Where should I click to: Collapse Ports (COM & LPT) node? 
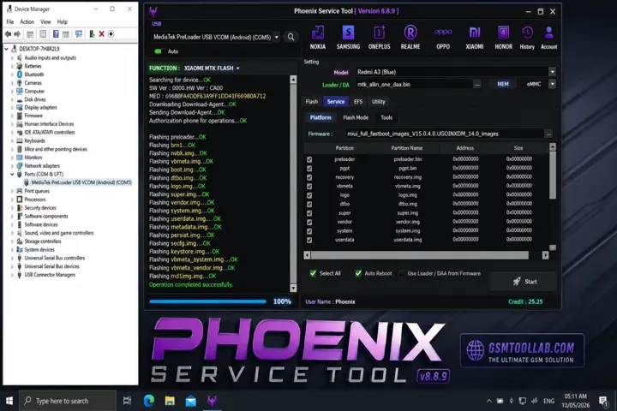coord(12,174)
